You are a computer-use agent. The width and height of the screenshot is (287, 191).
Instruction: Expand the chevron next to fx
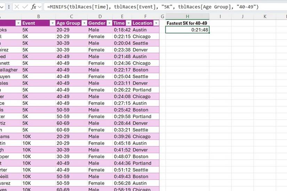[40, 7]
